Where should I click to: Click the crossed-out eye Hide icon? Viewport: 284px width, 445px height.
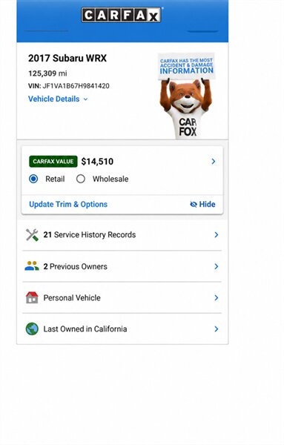click(194, 205)
